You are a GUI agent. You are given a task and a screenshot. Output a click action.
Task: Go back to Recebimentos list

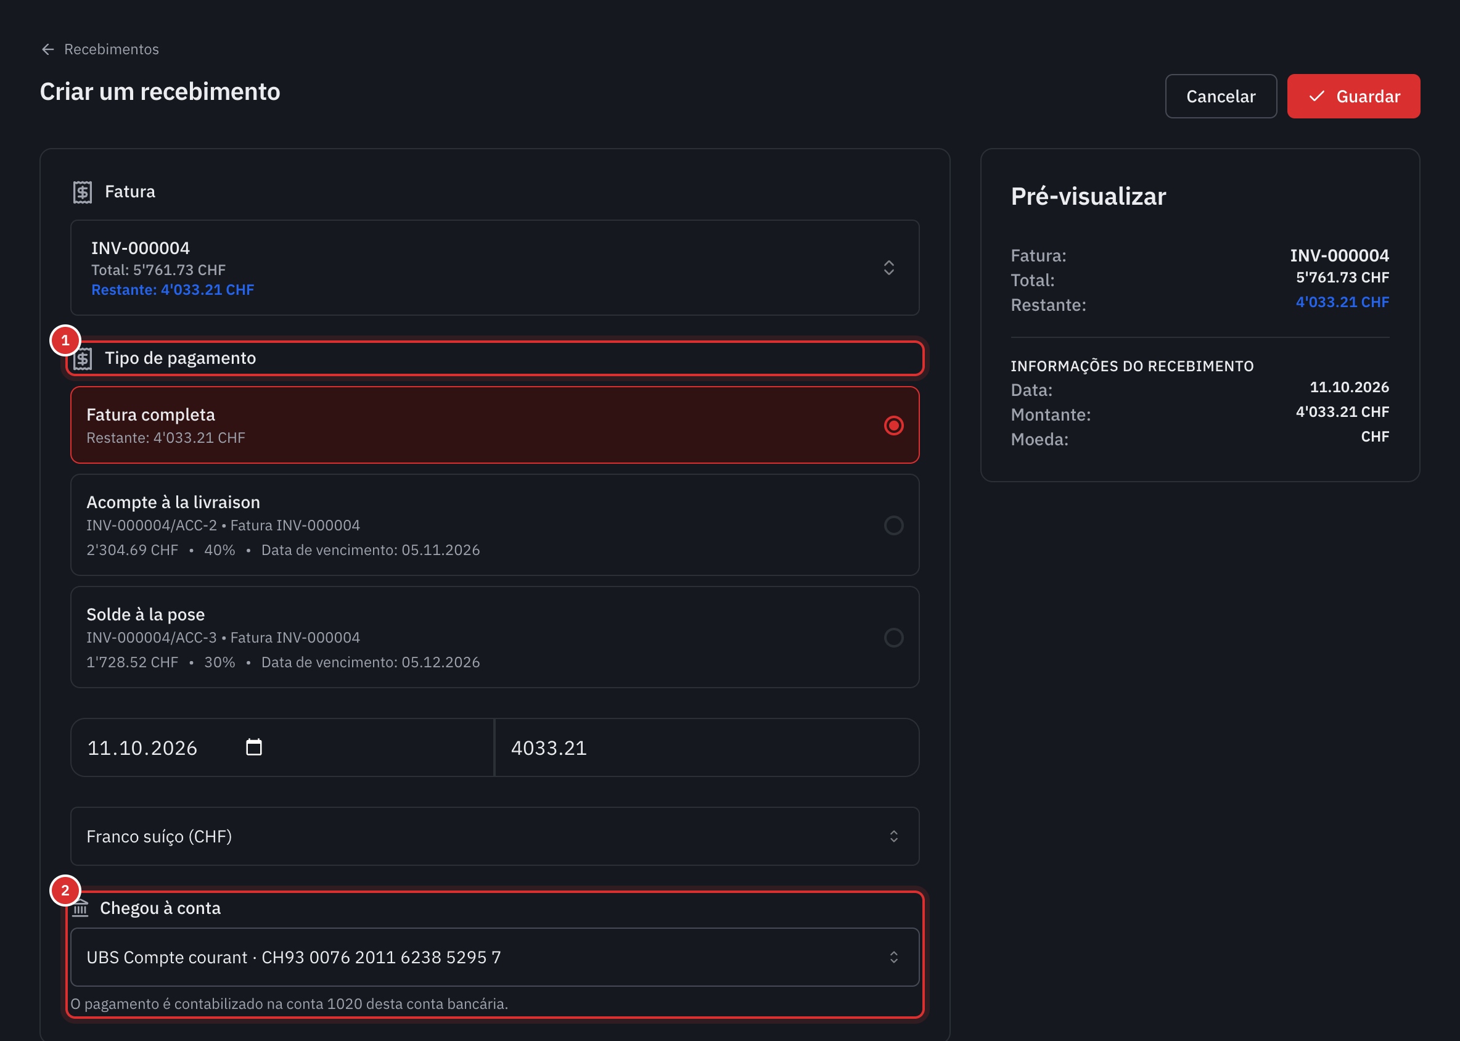coord(111,49)
